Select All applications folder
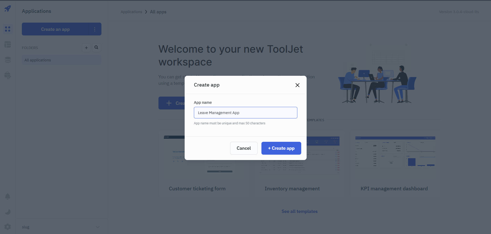491x234 pixels. click(x=61, y=60)
